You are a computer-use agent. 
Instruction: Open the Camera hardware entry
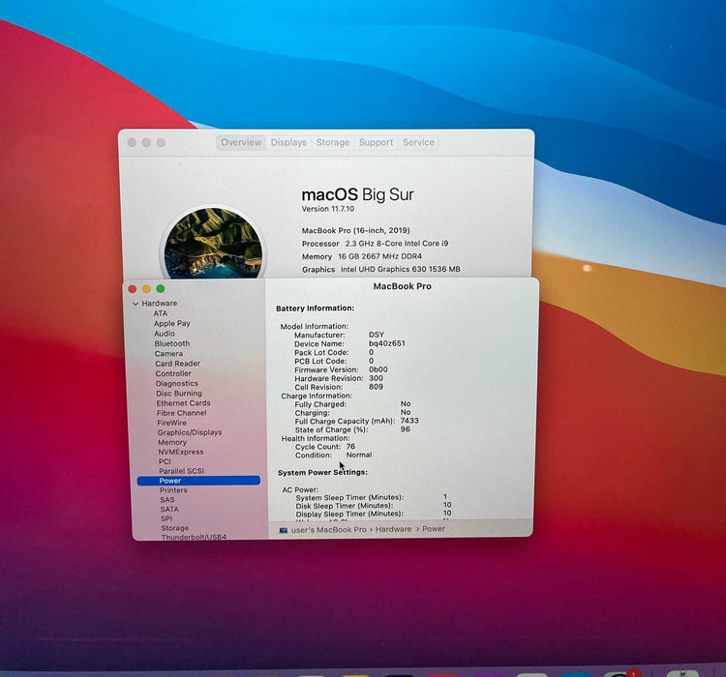tap(168, 354)
